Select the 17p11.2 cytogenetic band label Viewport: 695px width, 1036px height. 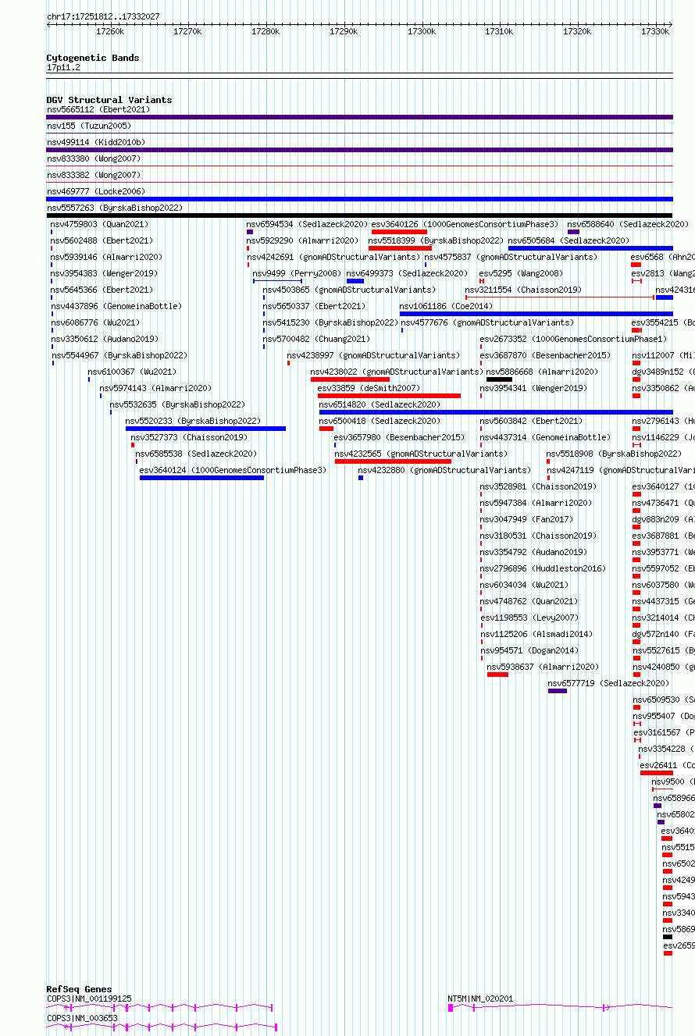[x=63, y=67]
